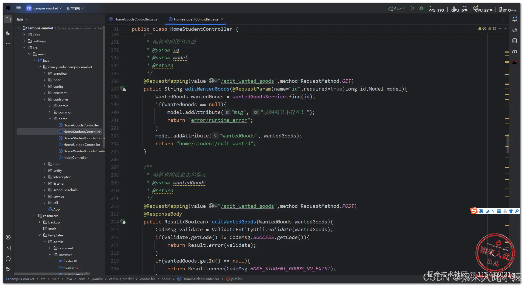Open the Git tool window icon
This screenshot has height=286, width=523.
point(8,269)
